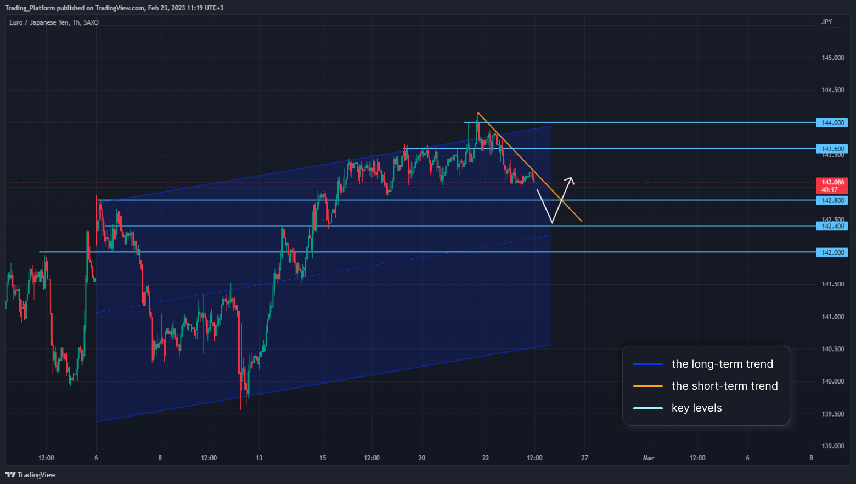Click 'the short-term trend' legend text
The width and height of the screenshot is (856, 484).
pyautogui.click(x=725, y=386)
